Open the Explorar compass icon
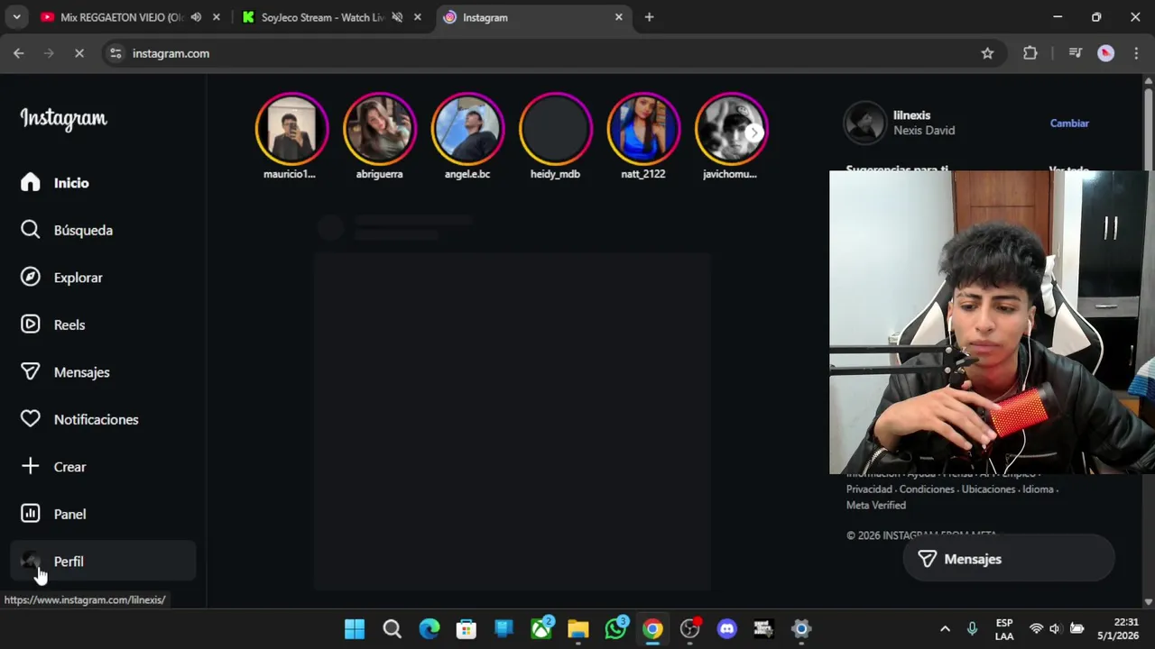The image size is (1155, 649). [30, 277]
